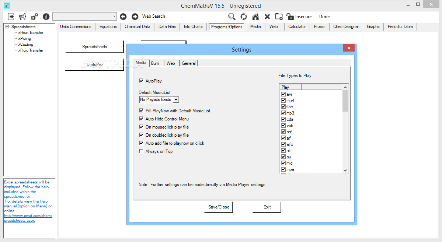Viewport: 442px width, 242px height.
Task: Click the megaphone announcement icon
Action: [22, 17]
